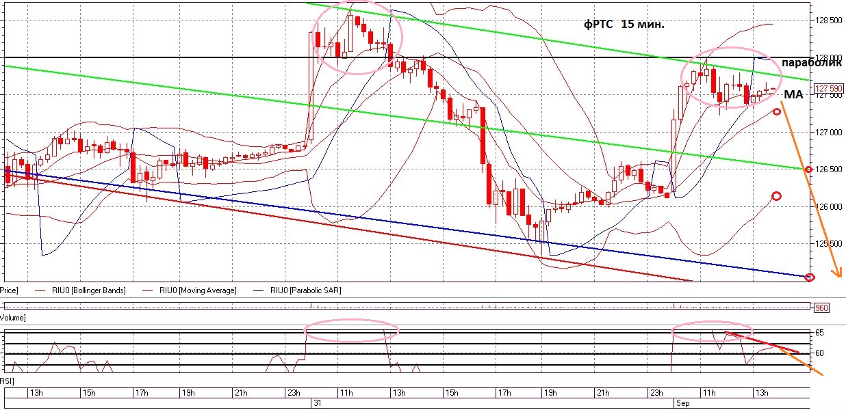Click the 126 500 price axis label
This screenshot has width=846, height=410.
(x=829, y=169)
